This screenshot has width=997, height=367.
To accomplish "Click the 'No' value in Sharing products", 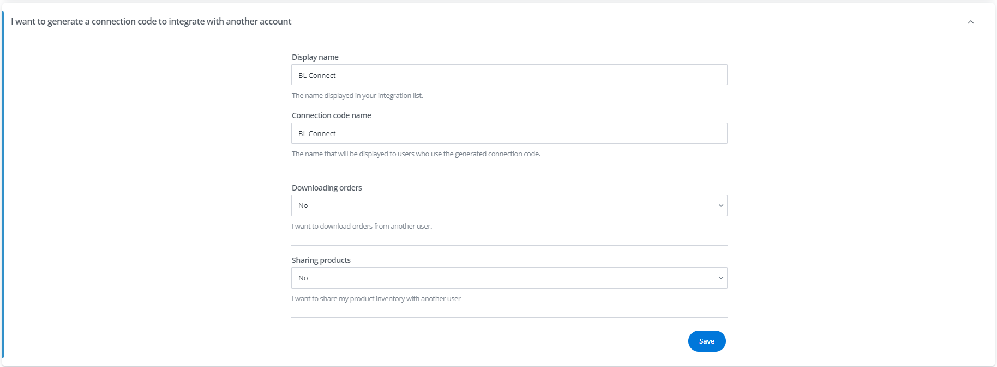I will point(303,278).
